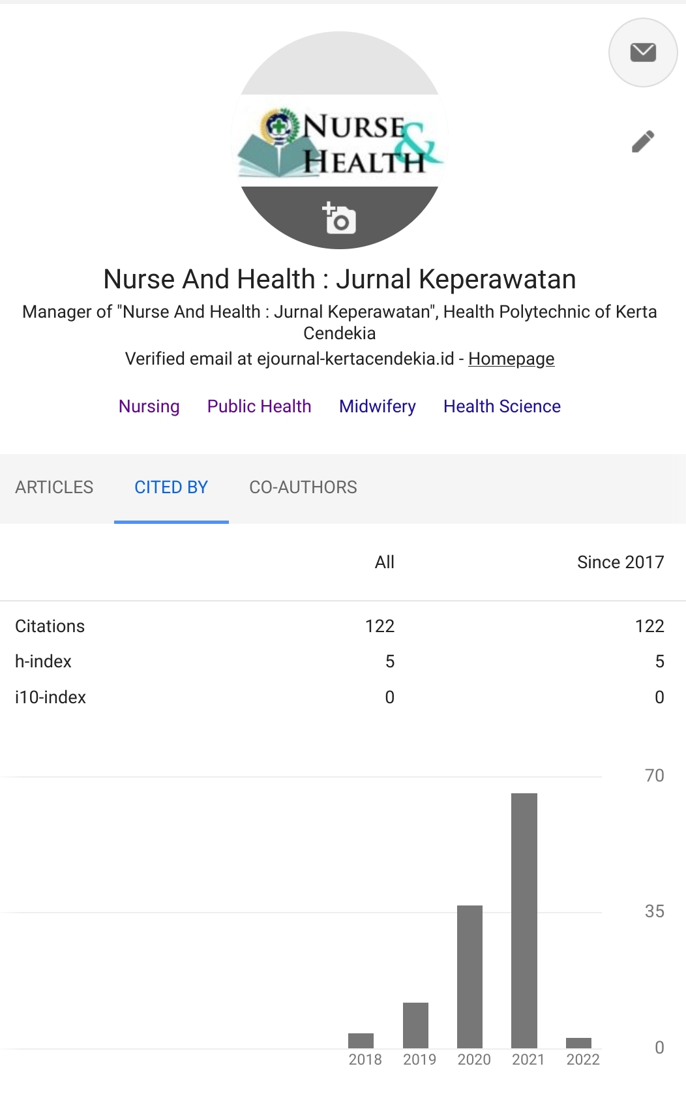Click the 'Verified email at ejournal-kertacendekia.id' text
This screenshot has width=686, height=1109.
pos(290,359)
